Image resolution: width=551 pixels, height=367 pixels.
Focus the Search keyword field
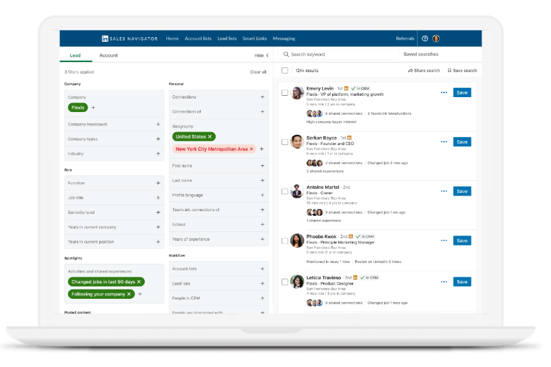click(x=339, y=54)
